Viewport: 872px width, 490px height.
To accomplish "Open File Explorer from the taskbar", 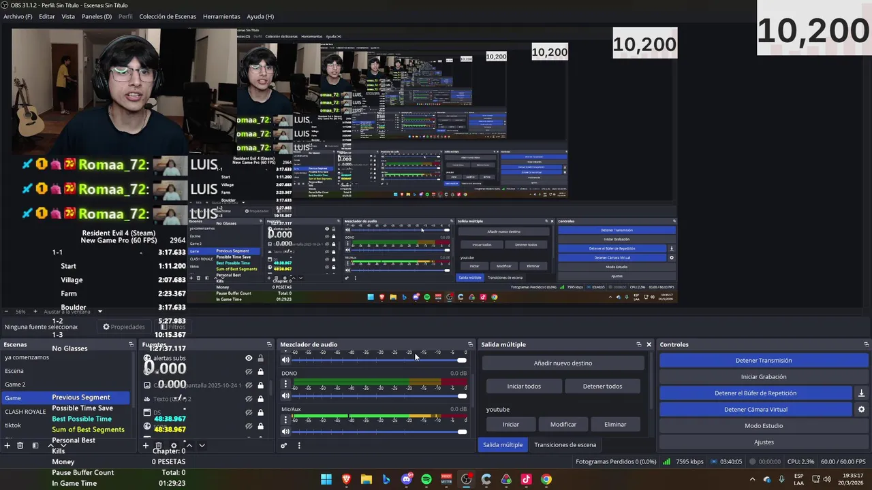I will [367, 479].
